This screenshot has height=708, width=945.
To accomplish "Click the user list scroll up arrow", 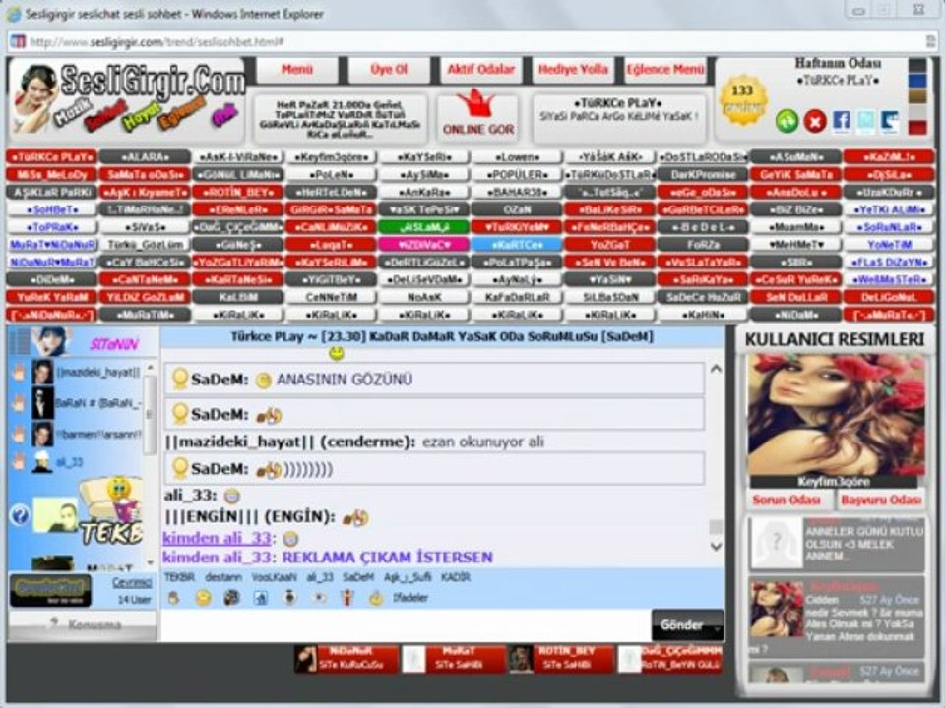I will [x=150, y=367].
